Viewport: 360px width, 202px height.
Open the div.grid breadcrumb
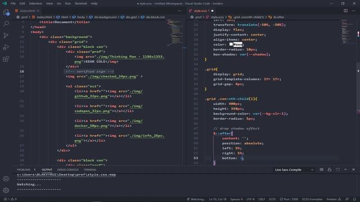[129, 17]
